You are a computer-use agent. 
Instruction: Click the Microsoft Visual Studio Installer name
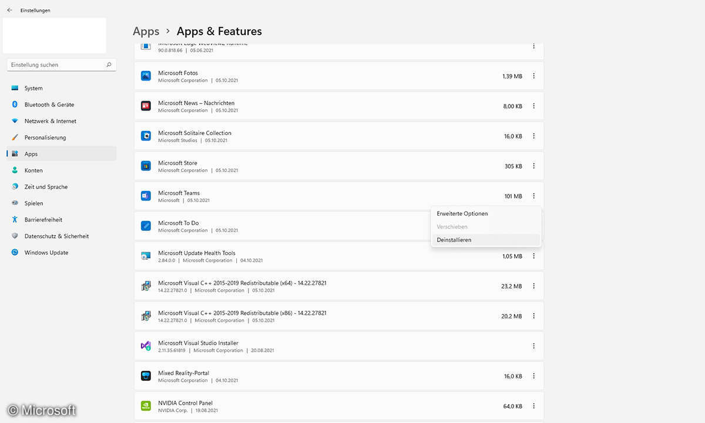(198, 343)
